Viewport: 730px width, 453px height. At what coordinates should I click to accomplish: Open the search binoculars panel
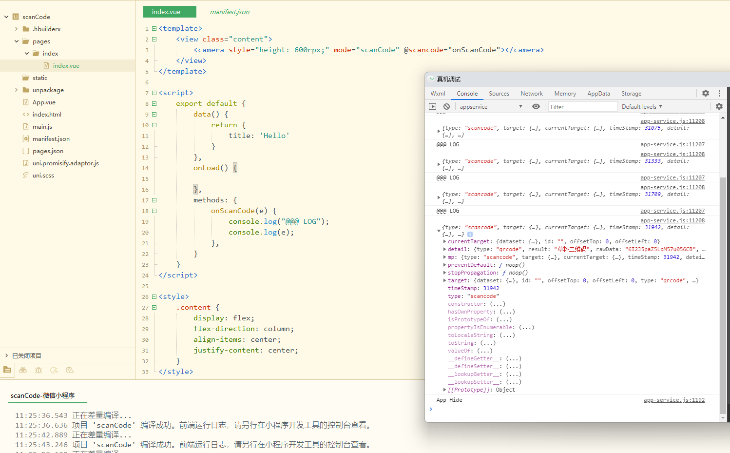23,370
